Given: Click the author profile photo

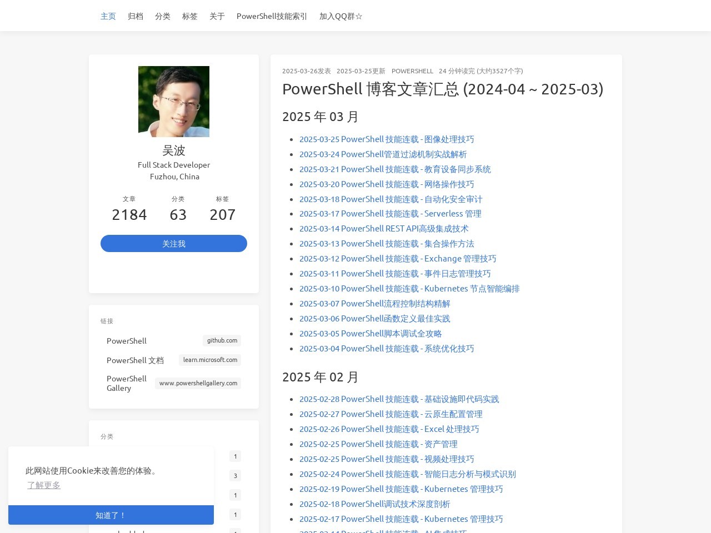Looking at the screenshot, I should (x=173, y=102).
